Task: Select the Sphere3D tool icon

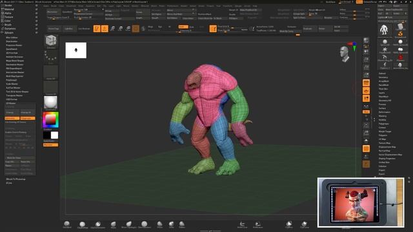Action: (x=385, y=43)
